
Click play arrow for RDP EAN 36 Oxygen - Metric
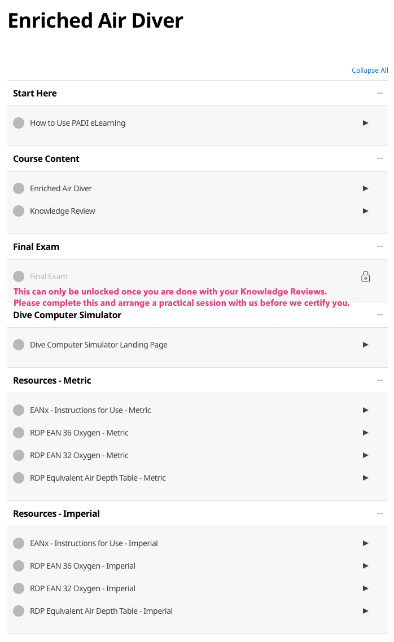tap(365, 433)
